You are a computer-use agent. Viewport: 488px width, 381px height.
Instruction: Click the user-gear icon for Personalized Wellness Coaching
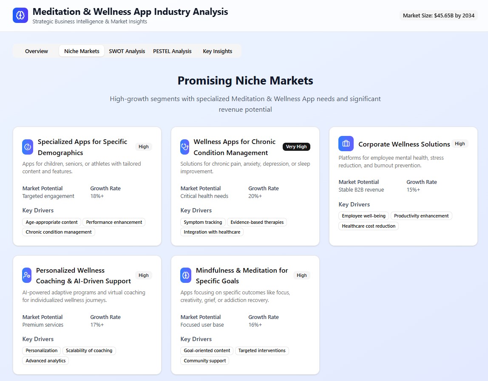(x=27, y=275)
